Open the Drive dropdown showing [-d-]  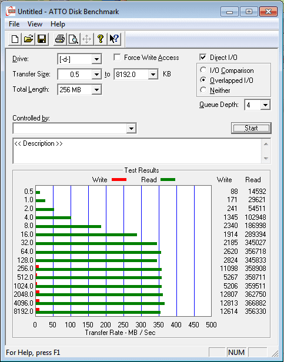click(x=96, y=59)
